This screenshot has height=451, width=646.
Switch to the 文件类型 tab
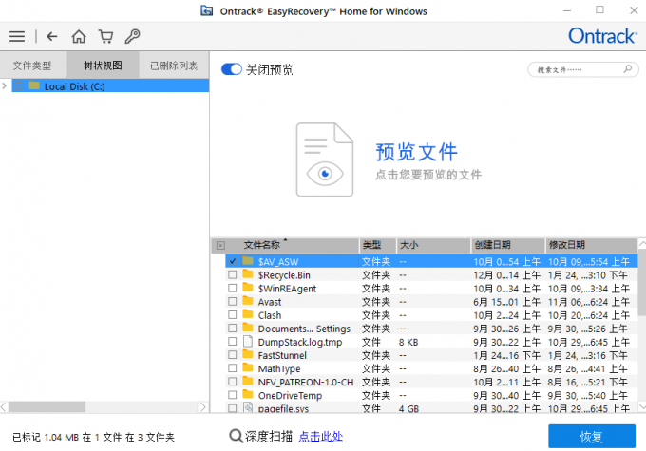click(x=32, y=66)
